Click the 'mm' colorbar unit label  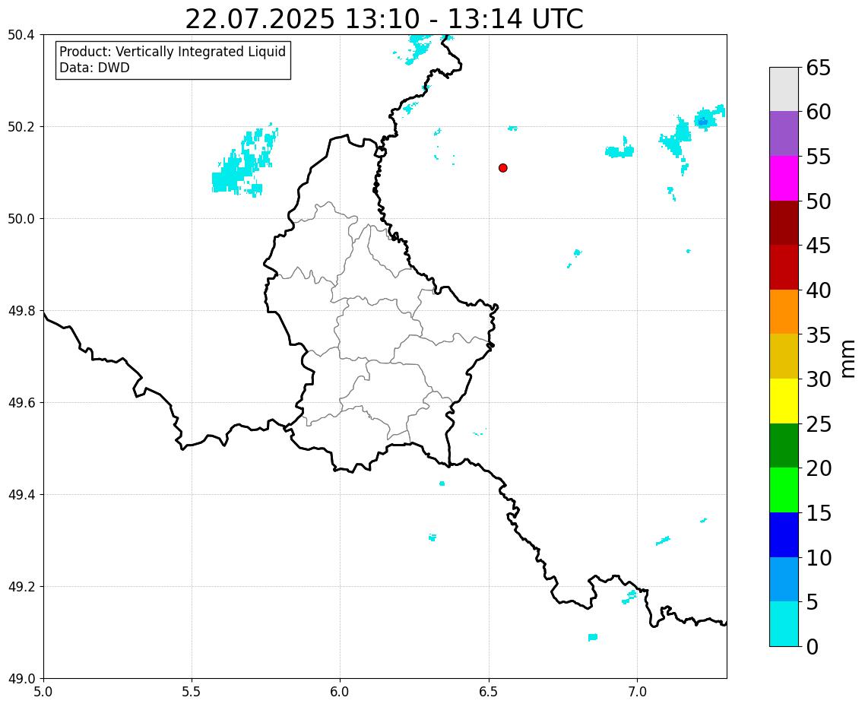click(848, 360)
